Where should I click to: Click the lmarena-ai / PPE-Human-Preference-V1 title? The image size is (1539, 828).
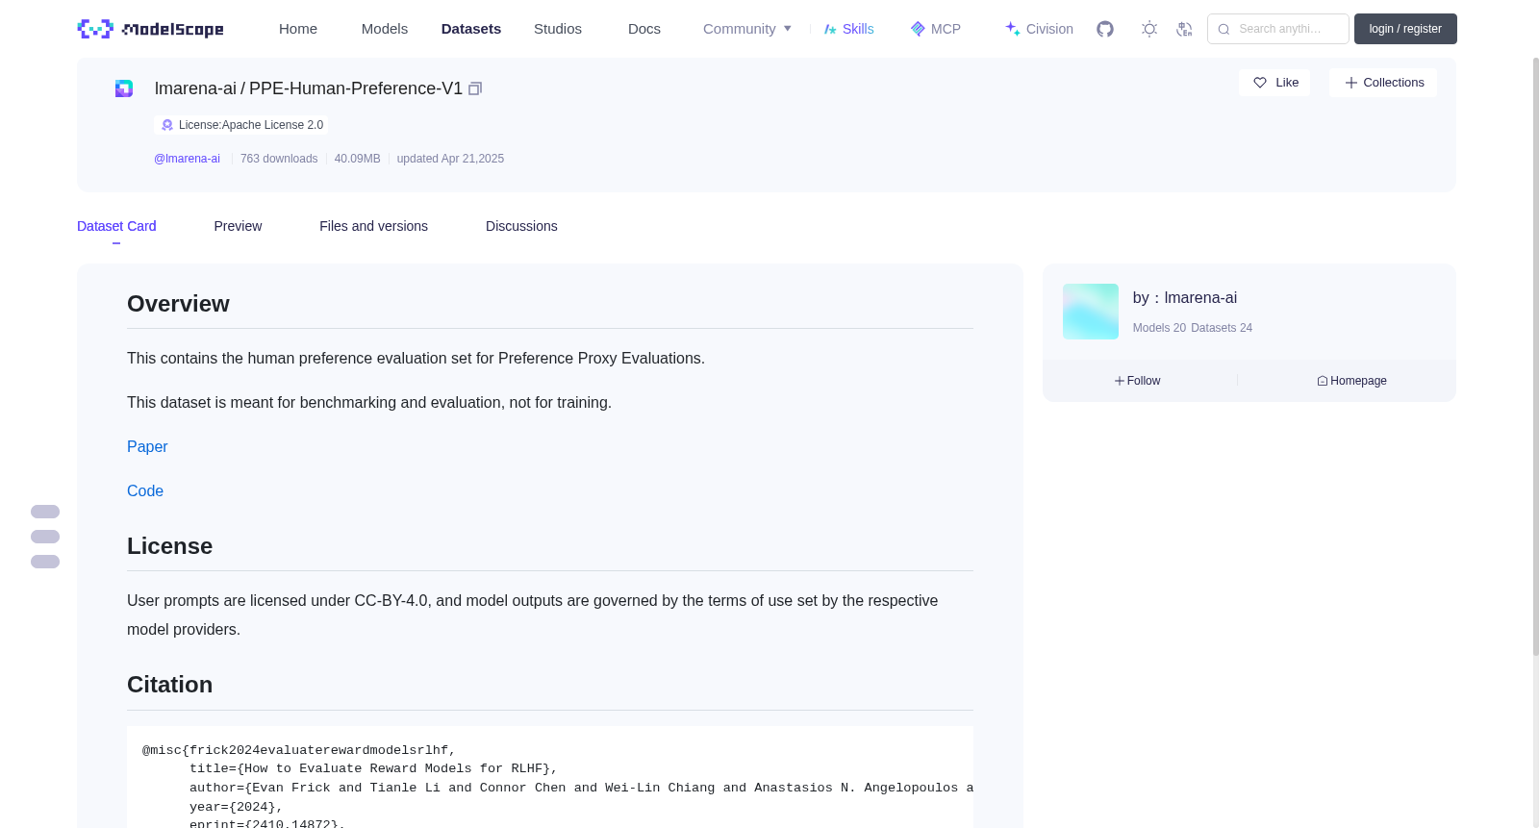point(309,88)
